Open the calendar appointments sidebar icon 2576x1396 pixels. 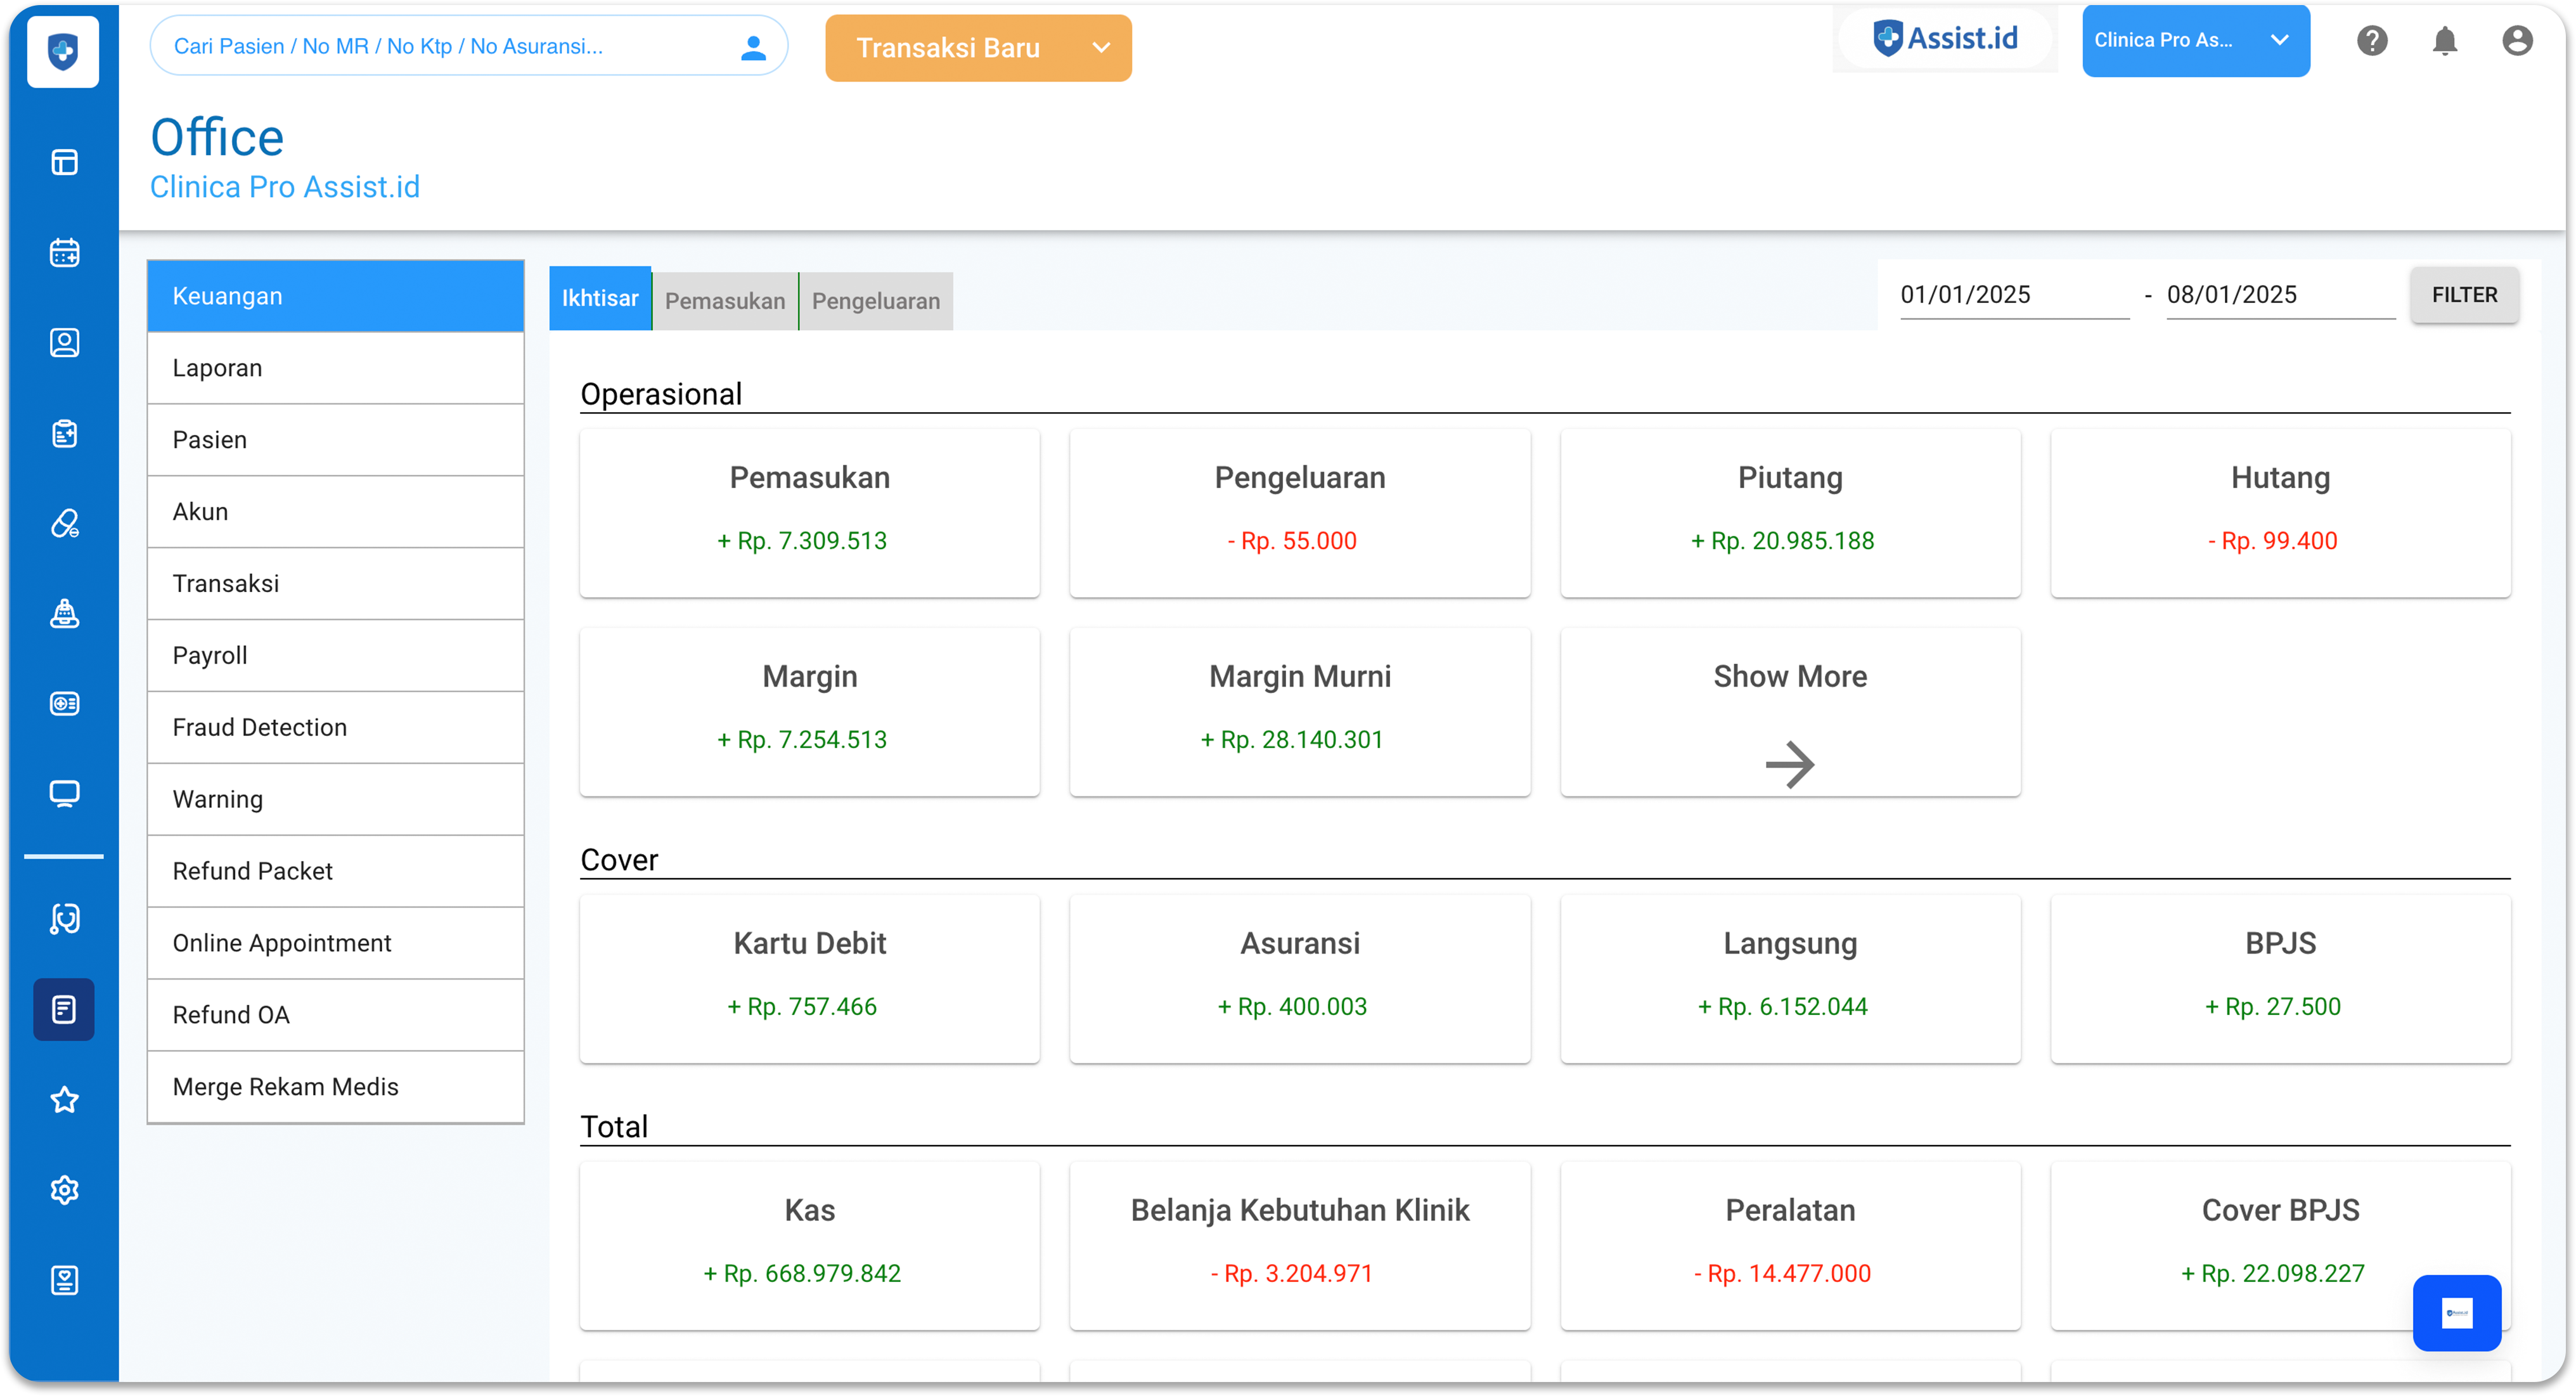64,252
